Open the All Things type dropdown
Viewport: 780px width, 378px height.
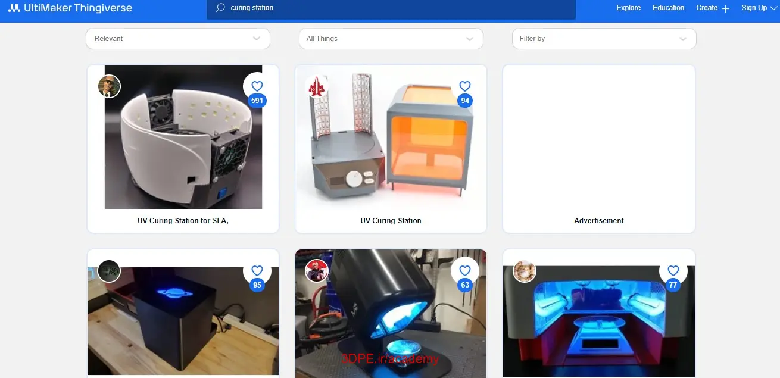click(391, 39)
